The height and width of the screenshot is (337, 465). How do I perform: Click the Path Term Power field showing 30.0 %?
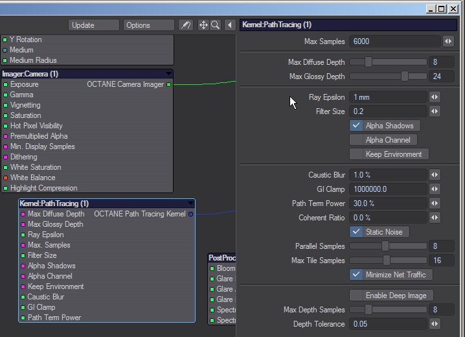[x=388, y=203]
